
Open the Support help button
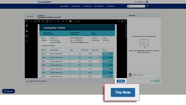[x=9, y=91]
